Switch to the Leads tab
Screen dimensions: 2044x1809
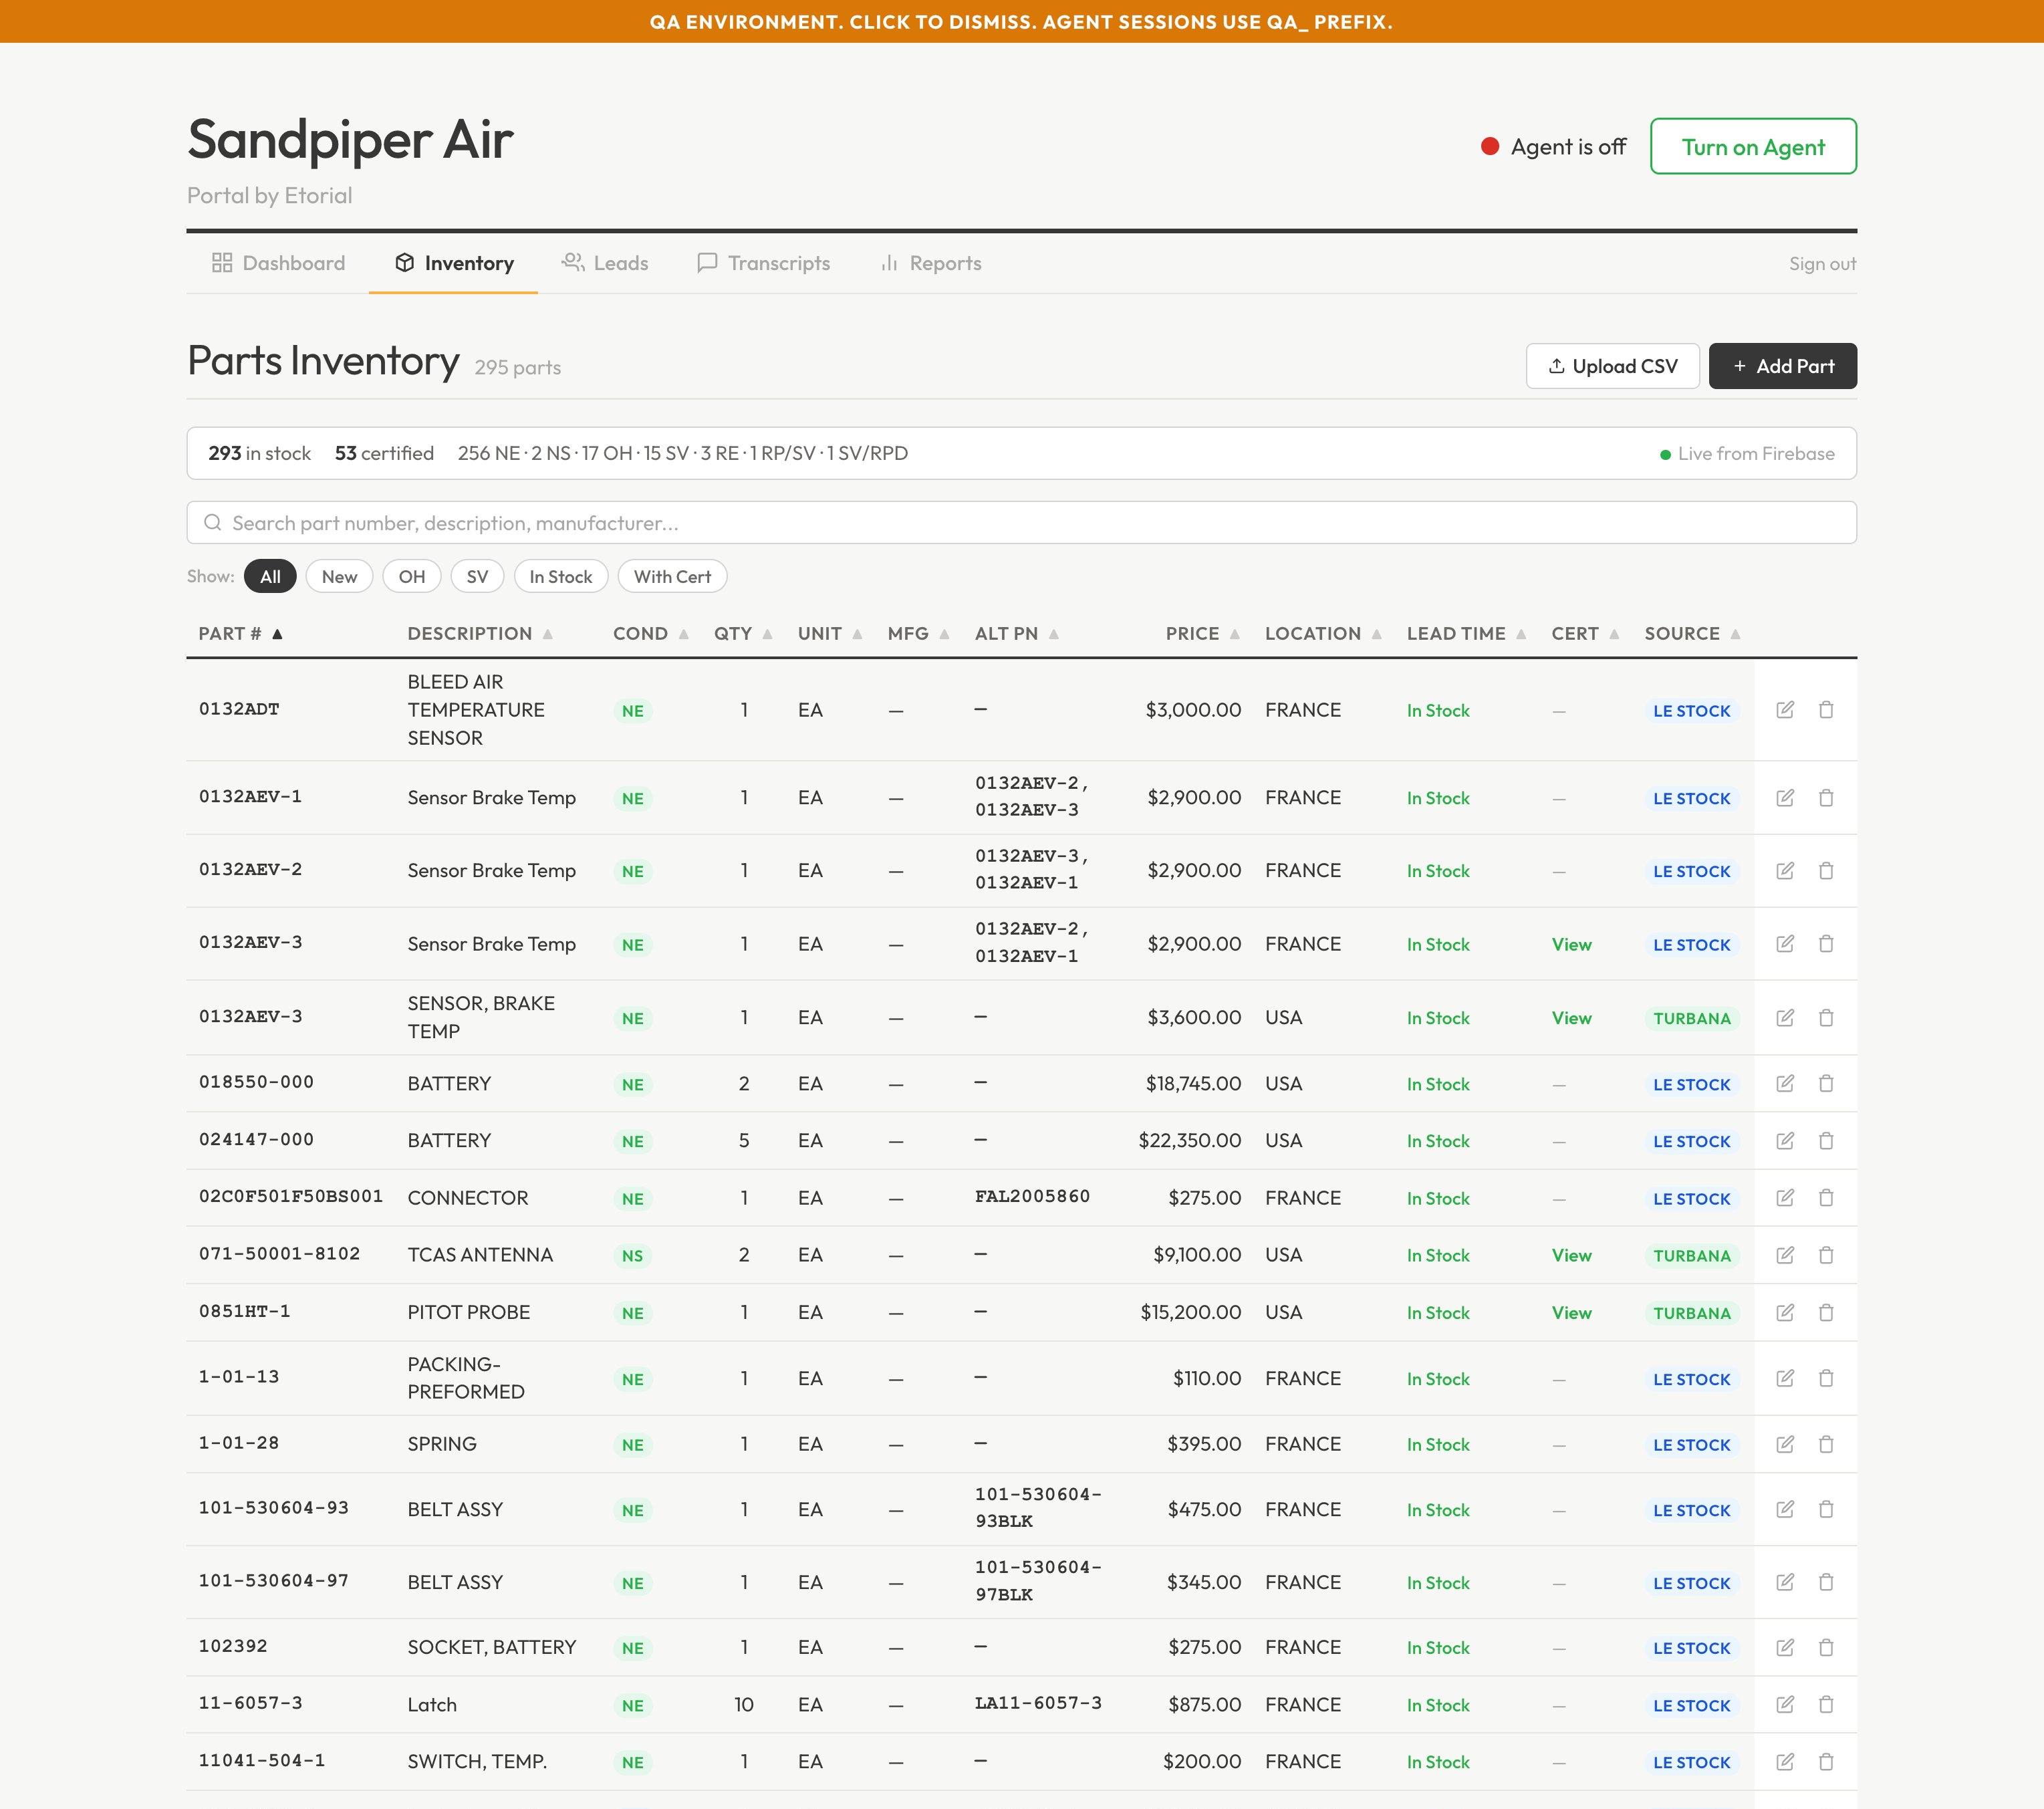(605, 263)
